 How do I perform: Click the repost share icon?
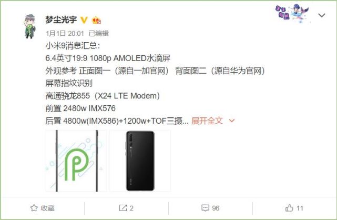click(x=122, y=208)
